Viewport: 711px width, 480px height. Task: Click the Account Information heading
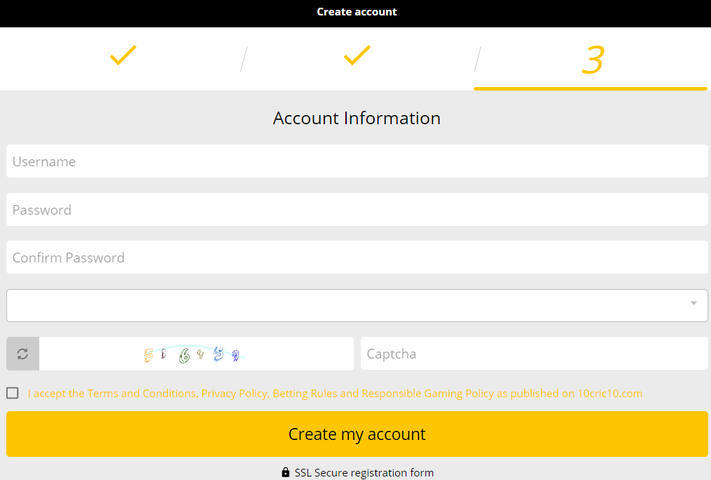(357, 118)
